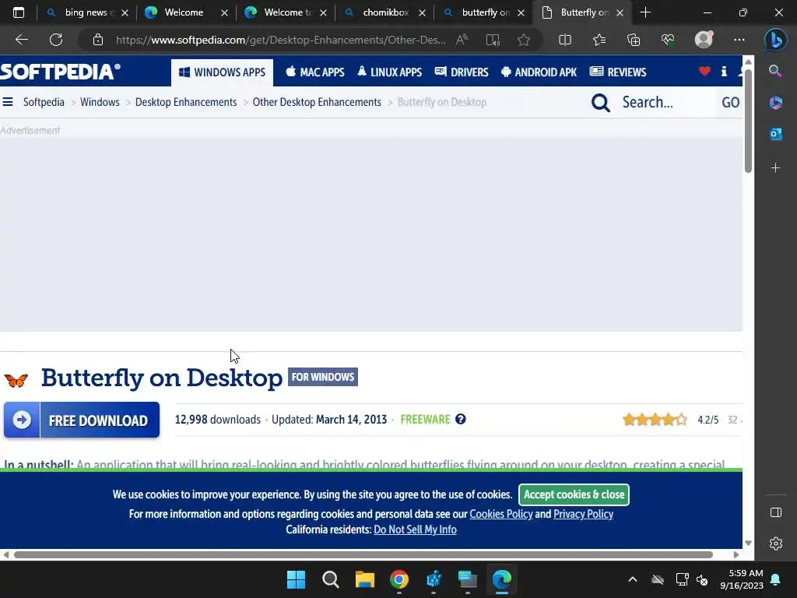Open Bing Chat sidebar button
The image size is (797, 598).
pyautogui.click(x=776, y=40)
